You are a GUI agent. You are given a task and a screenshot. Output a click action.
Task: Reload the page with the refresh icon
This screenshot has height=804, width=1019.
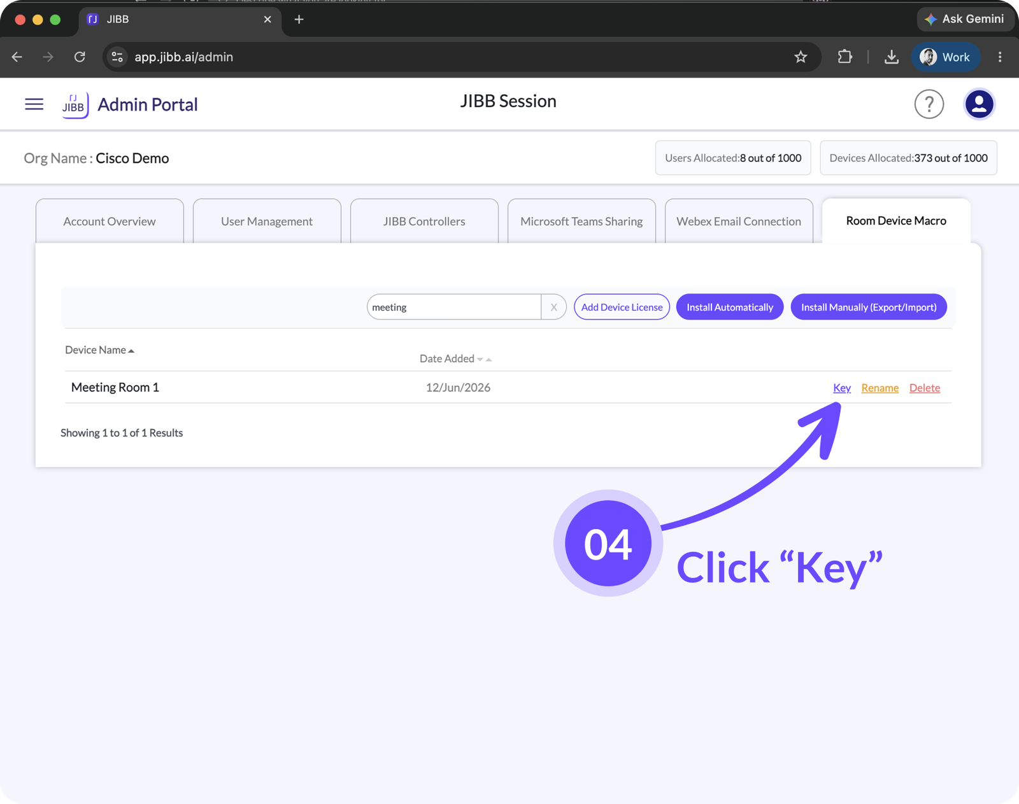(x=80, y=57)
